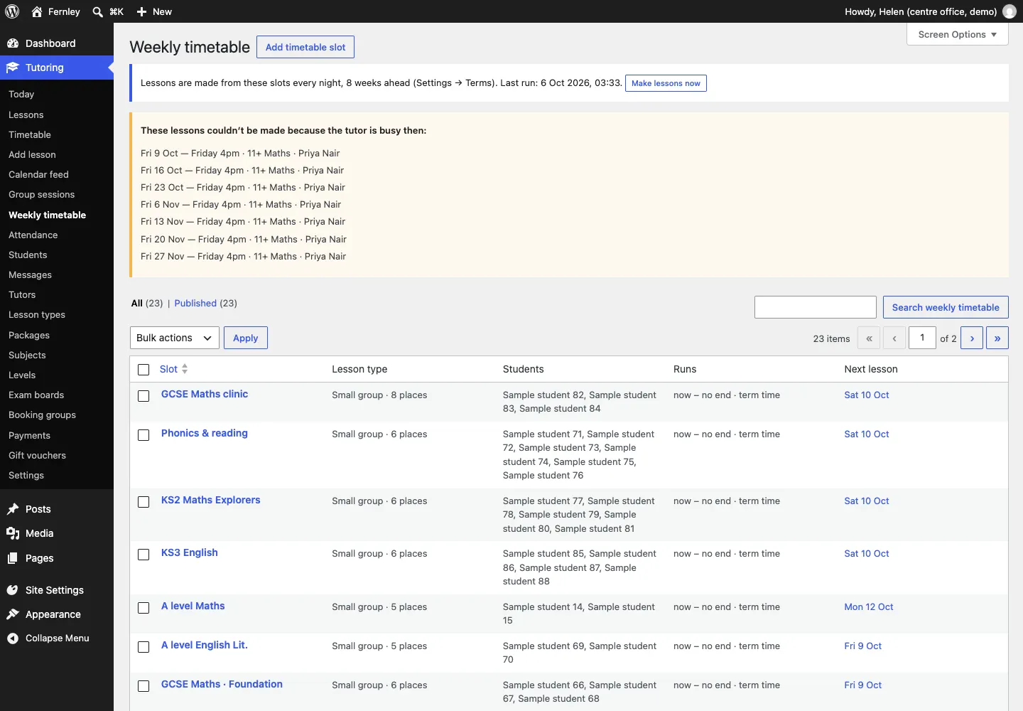Click the Appearance brush icon menu
The height and width of the screenshot is (711, 1023).
click(x=13, y=614)
